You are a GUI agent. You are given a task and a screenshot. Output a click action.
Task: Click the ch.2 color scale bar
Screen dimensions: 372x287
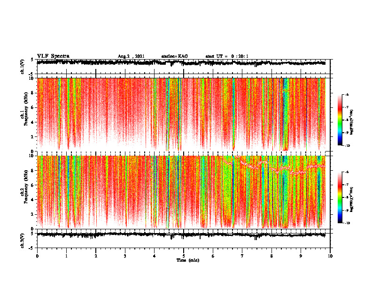pos(340,197)
